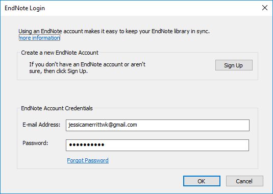The image size is (273, 194).
Task: Focus the Password input field
Action: [157, 145]
